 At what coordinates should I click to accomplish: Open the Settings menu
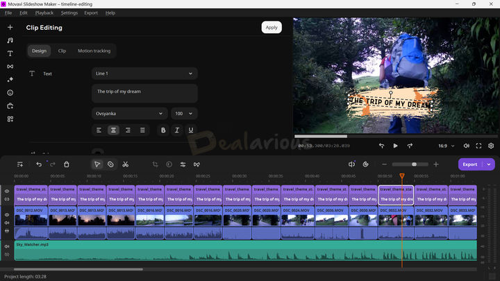click(x=69, y=12)
